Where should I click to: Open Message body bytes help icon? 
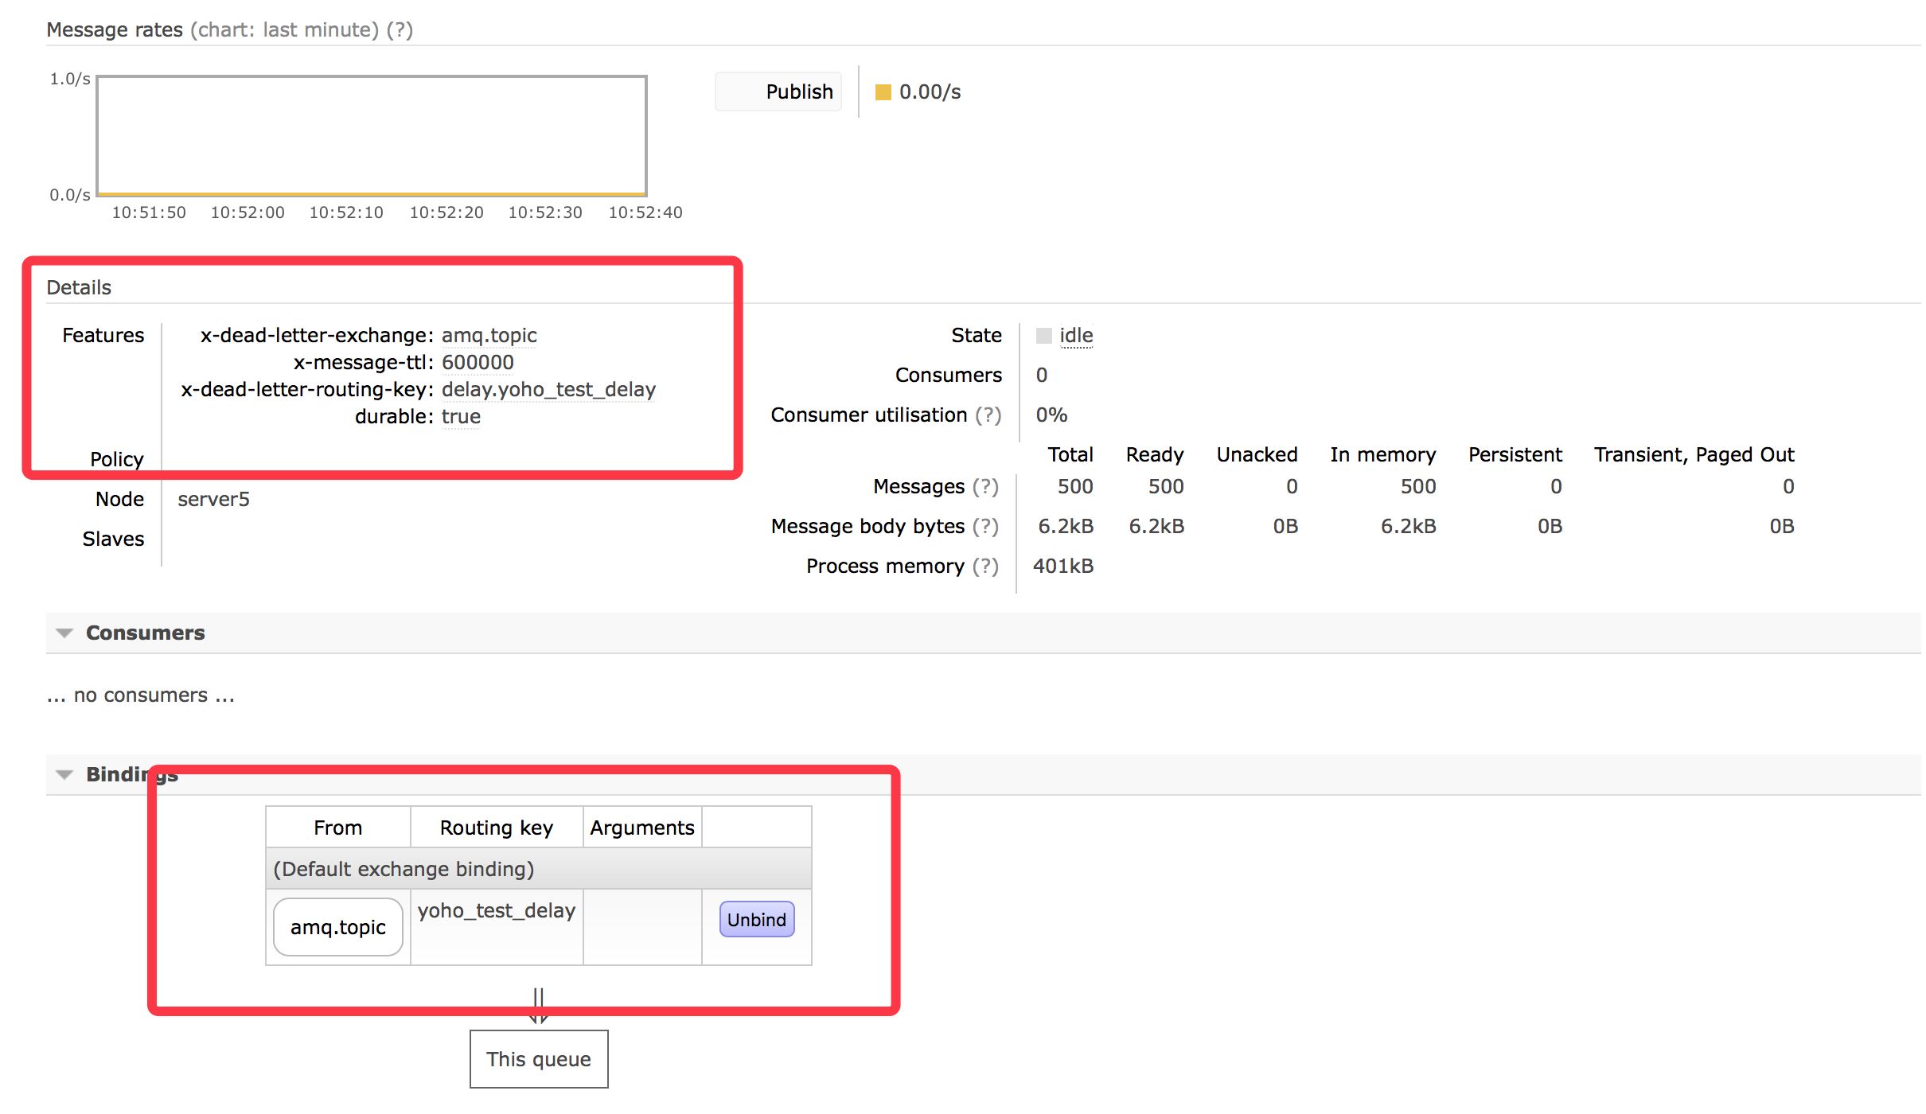pyautogui.click(x=985, y=527)
